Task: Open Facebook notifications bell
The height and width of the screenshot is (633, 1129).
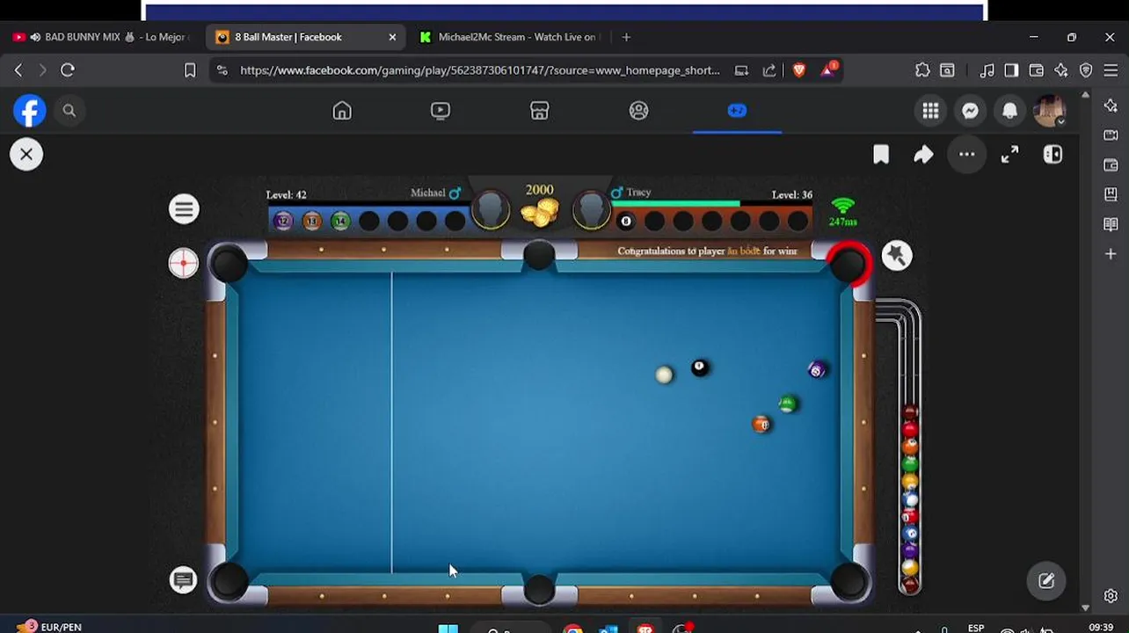Action: point(1010,111)
